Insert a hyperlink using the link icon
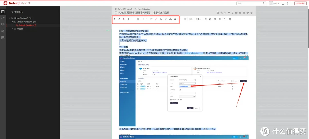309x139 pixels. pyautogui.click(x=166, y=19)
